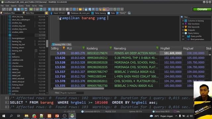
Task: Switch to the Data tab
Action: (111, 13)
